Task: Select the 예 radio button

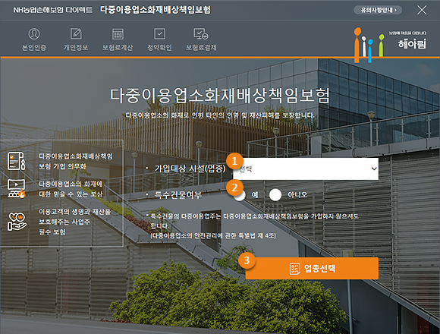Action: pos(240,195)
